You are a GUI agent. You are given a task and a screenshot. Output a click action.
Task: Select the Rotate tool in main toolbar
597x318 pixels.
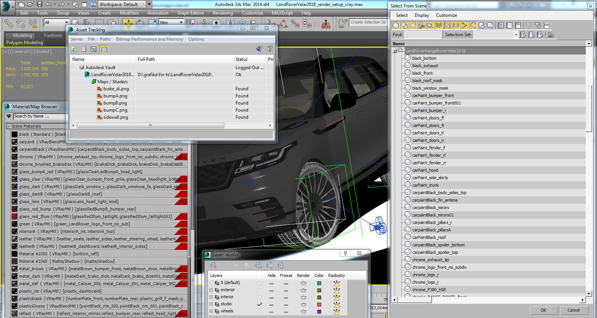140,23
